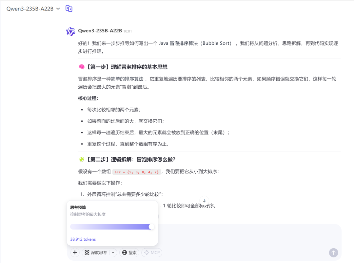Click the 【第一步】理解冒泡排序的基本思想 heading
This screenshot has height=263, width=354.
pyautogui.click(x=127, y=67)
